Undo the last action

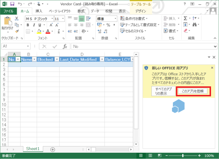[20, 4]
